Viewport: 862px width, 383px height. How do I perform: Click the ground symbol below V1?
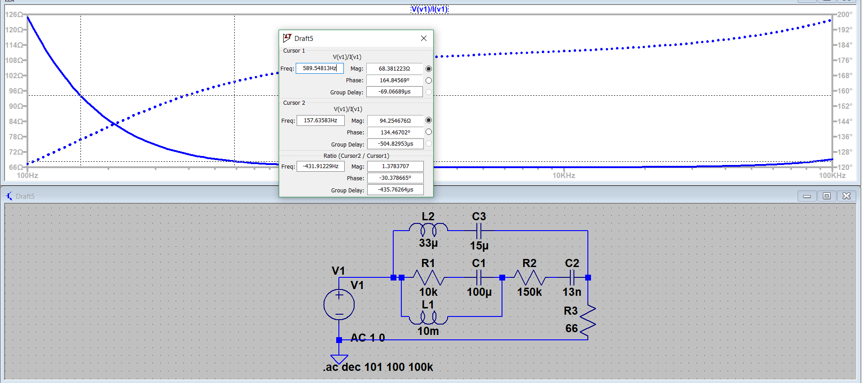[339, 359]
